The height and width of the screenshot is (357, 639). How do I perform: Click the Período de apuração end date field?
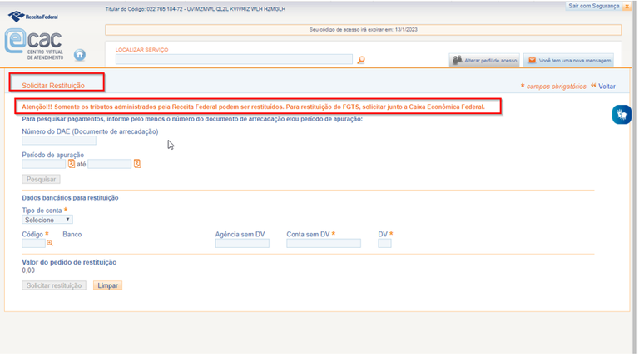[110, 164]
